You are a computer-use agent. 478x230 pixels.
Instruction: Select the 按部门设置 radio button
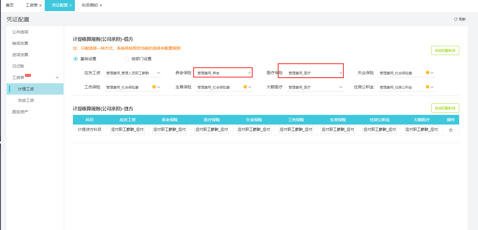pos(127,59)
